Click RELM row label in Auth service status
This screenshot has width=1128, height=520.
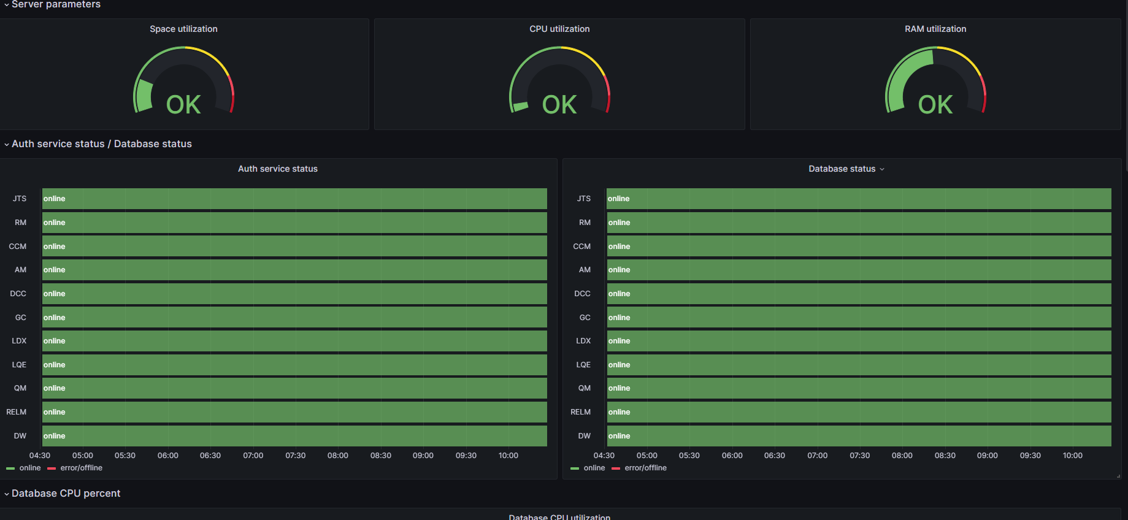click(17, 412)
